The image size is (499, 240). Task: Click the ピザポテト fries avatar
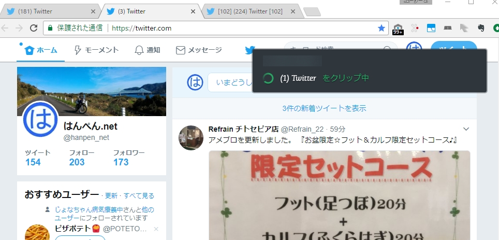point(37,233)
